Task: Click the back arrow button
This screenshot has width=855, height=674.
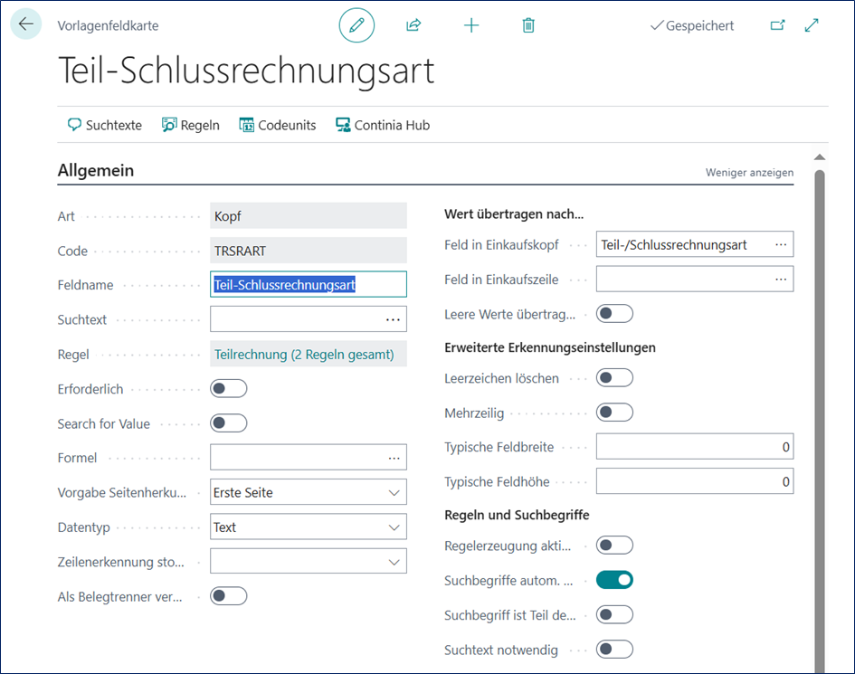Action: (26, 24)
